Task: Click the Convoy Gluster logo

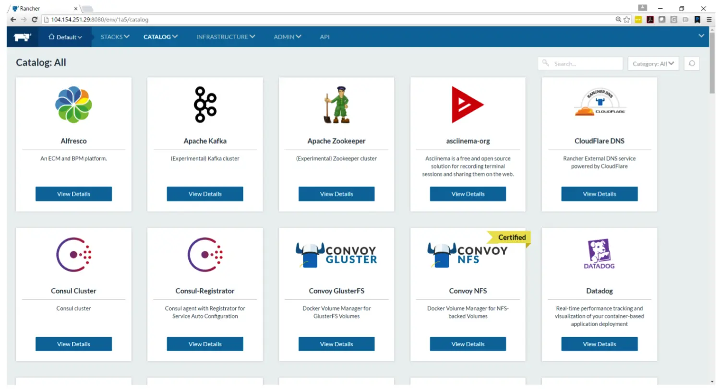Action: (336, 255)
